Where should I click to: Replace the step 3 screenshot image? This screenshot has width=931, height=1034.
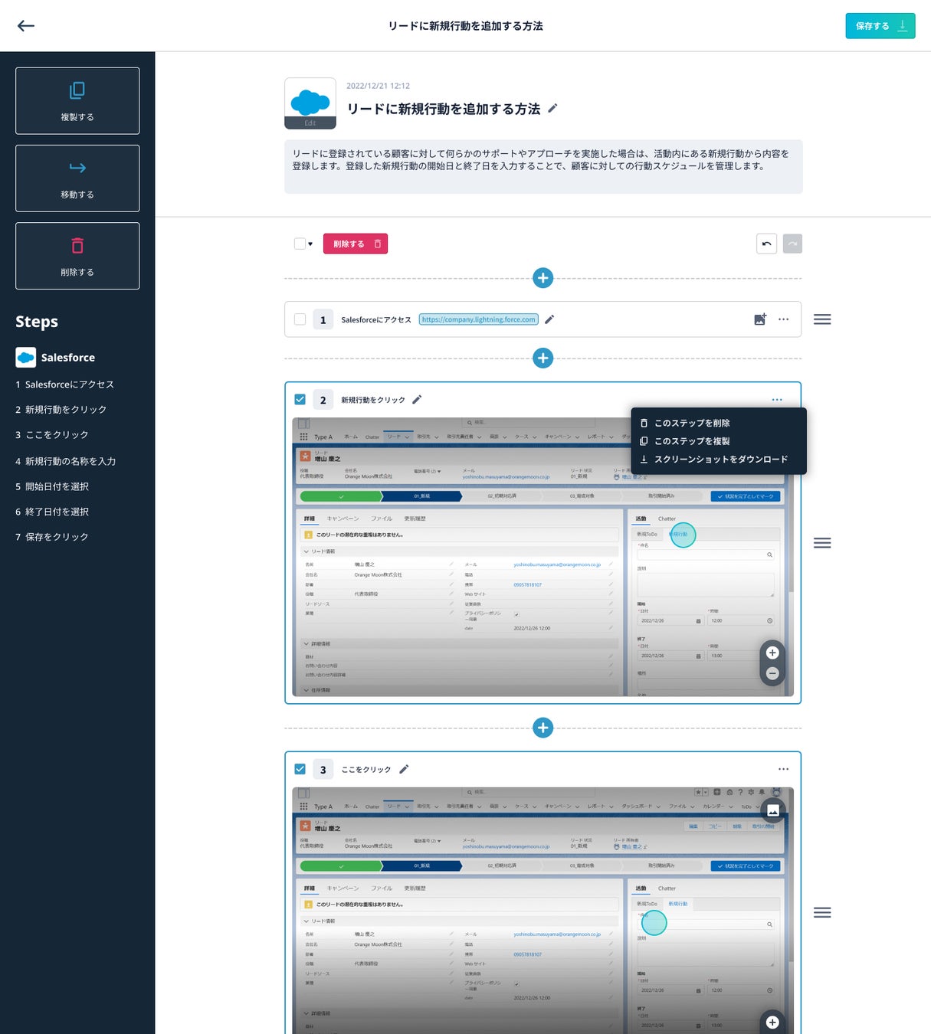(x=773, y=810)
